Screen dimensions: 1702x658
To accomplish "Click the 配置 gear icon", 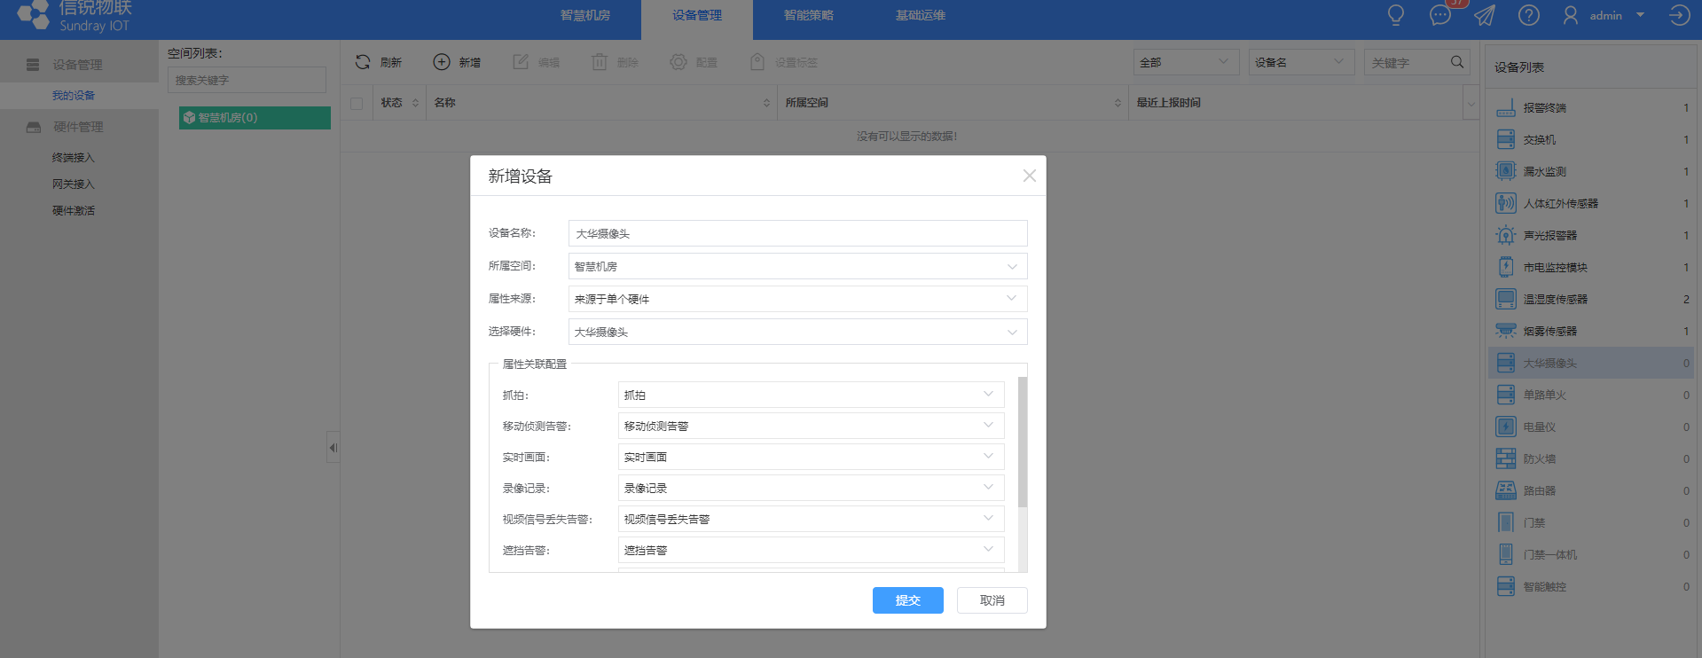I will tap(678, 62).
